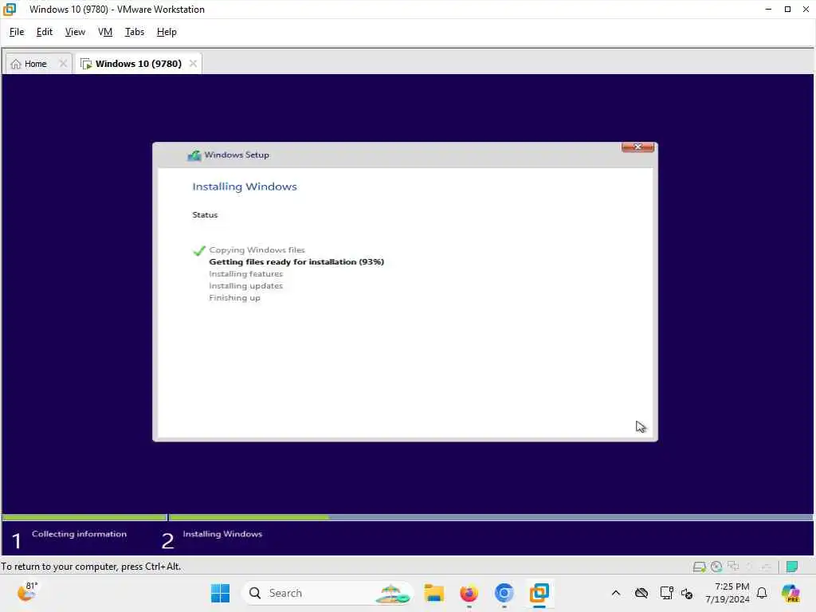Open Firefox from the taskbar
Screen dimensions: 816x612
coord(469,593)
